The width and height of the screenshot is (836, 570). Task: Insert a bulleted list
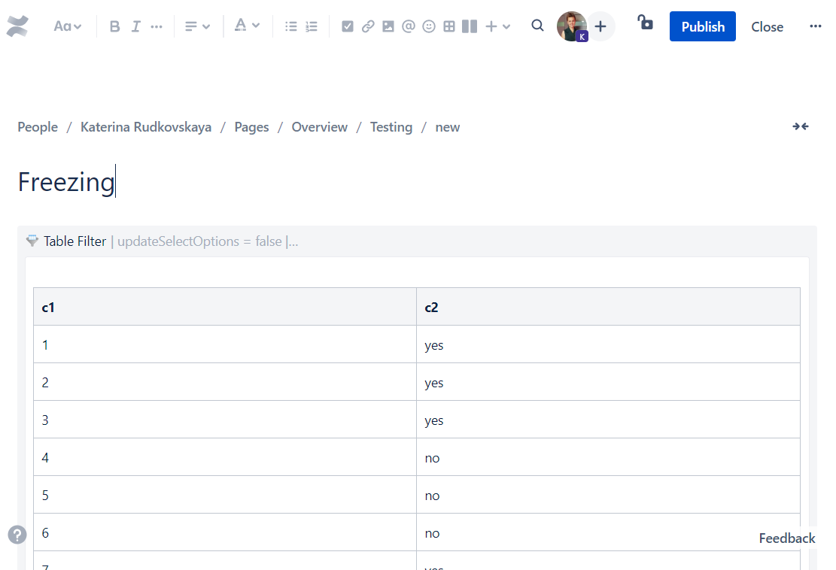click(x=290, y=26)
